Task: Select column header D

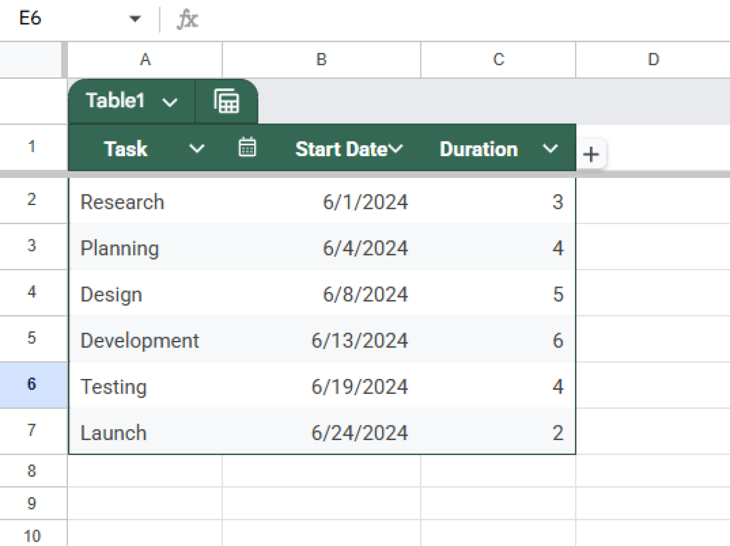Action: tap(653, 59)
